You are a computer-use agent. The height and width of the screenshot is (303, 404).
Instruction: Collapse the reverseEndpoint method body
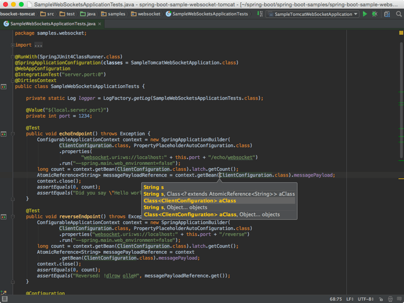[x=12, y=217]
